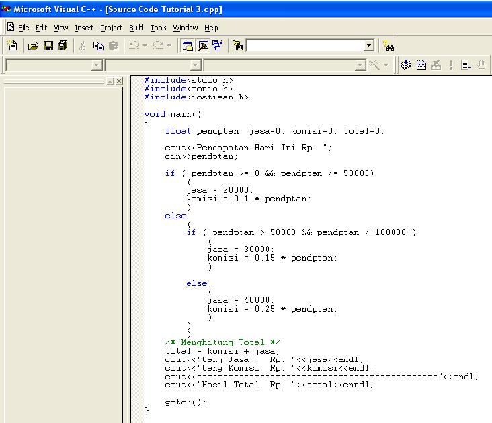The image size is (492, 423).
Task: Click the Copy icon
Action: 98,46
